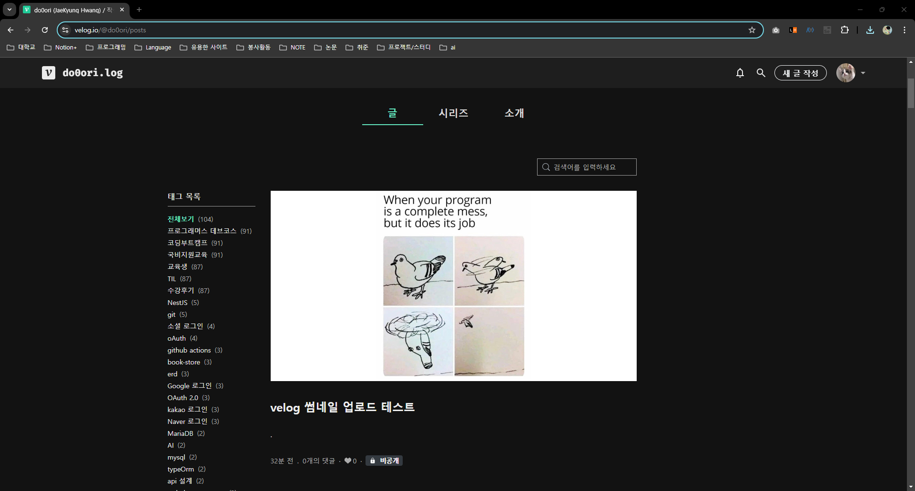Screen dimensions: 915x491
Task: Switch to the 글 tab
Action: (392, 113)
